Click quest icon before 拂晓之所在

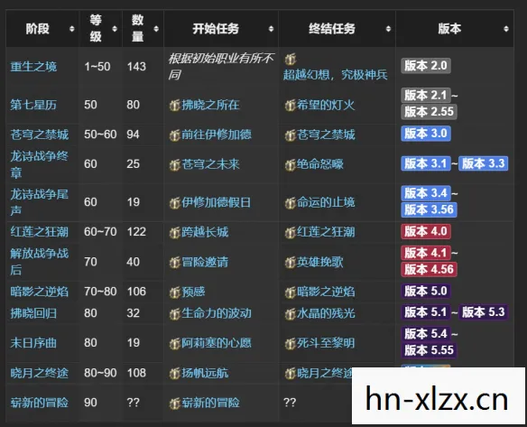click(175, 106)
